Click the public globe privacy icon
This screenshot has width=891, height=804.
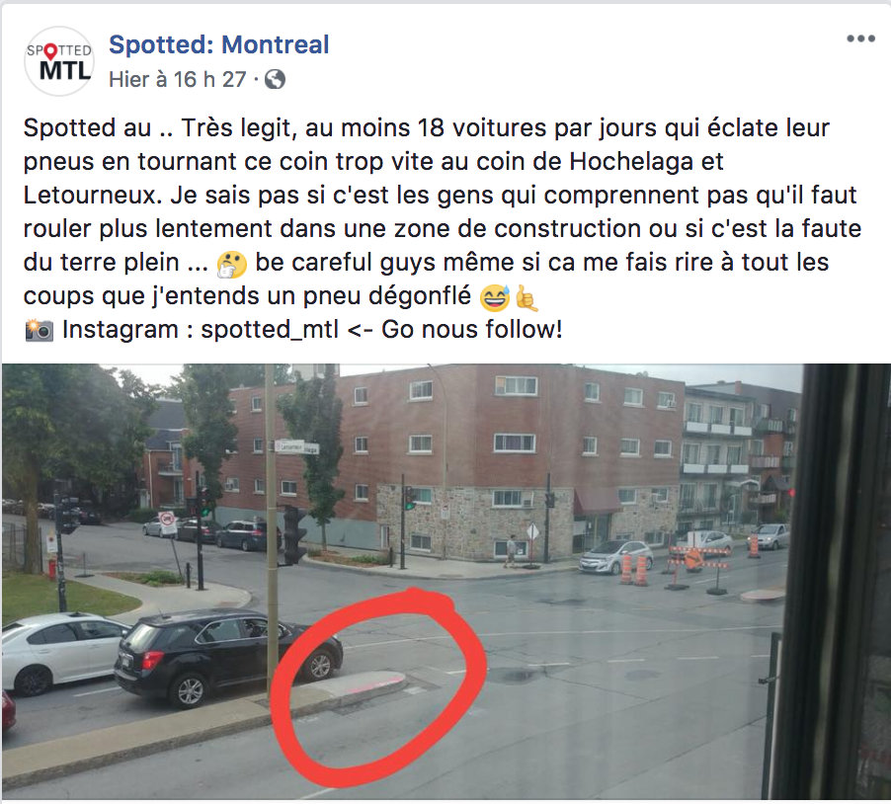click(x=275, y=80)
